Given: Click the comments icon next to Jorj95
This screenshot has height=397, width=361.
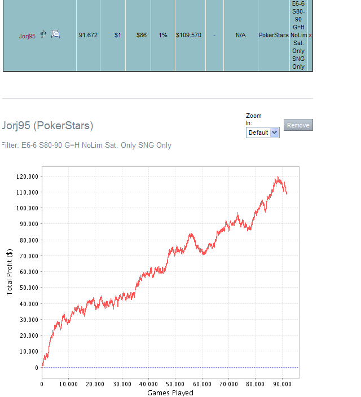Looking at the screenshot, I should (x=56, y=34).
